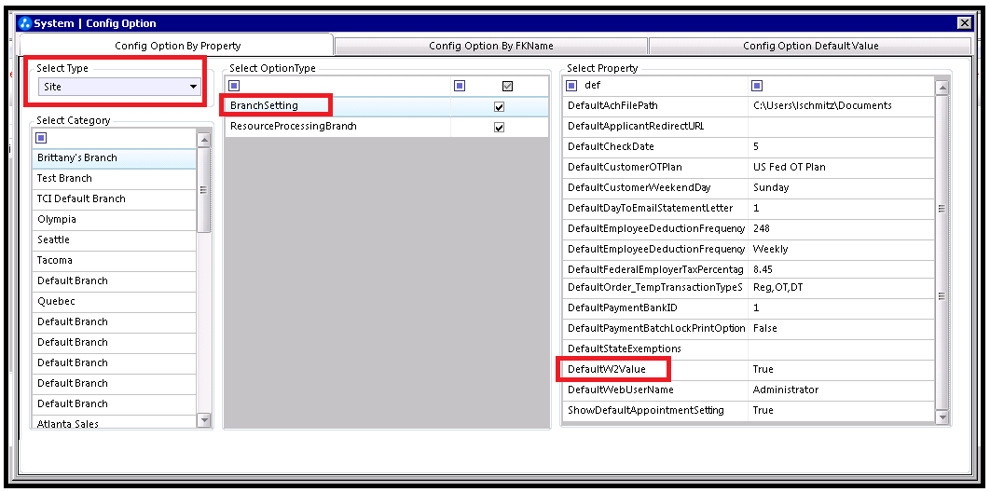This screenshot has height=492, width=990.
Task: Open the Config Option Default Value tab
Action: [810, 46]
